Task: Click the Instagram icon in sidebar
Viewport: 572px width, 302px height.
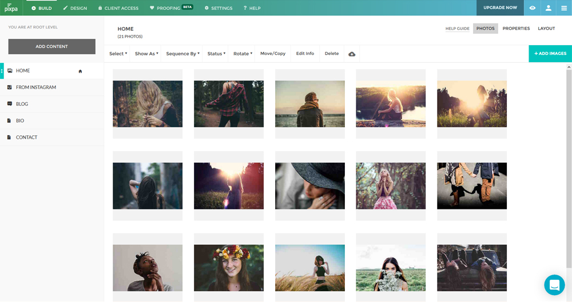Action: (10, 87)
